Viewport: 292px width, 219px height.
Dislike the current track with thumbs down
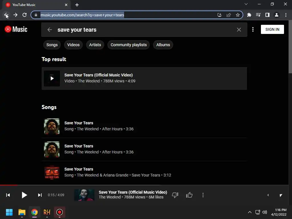pyautogui.click(x=175, y=195)
